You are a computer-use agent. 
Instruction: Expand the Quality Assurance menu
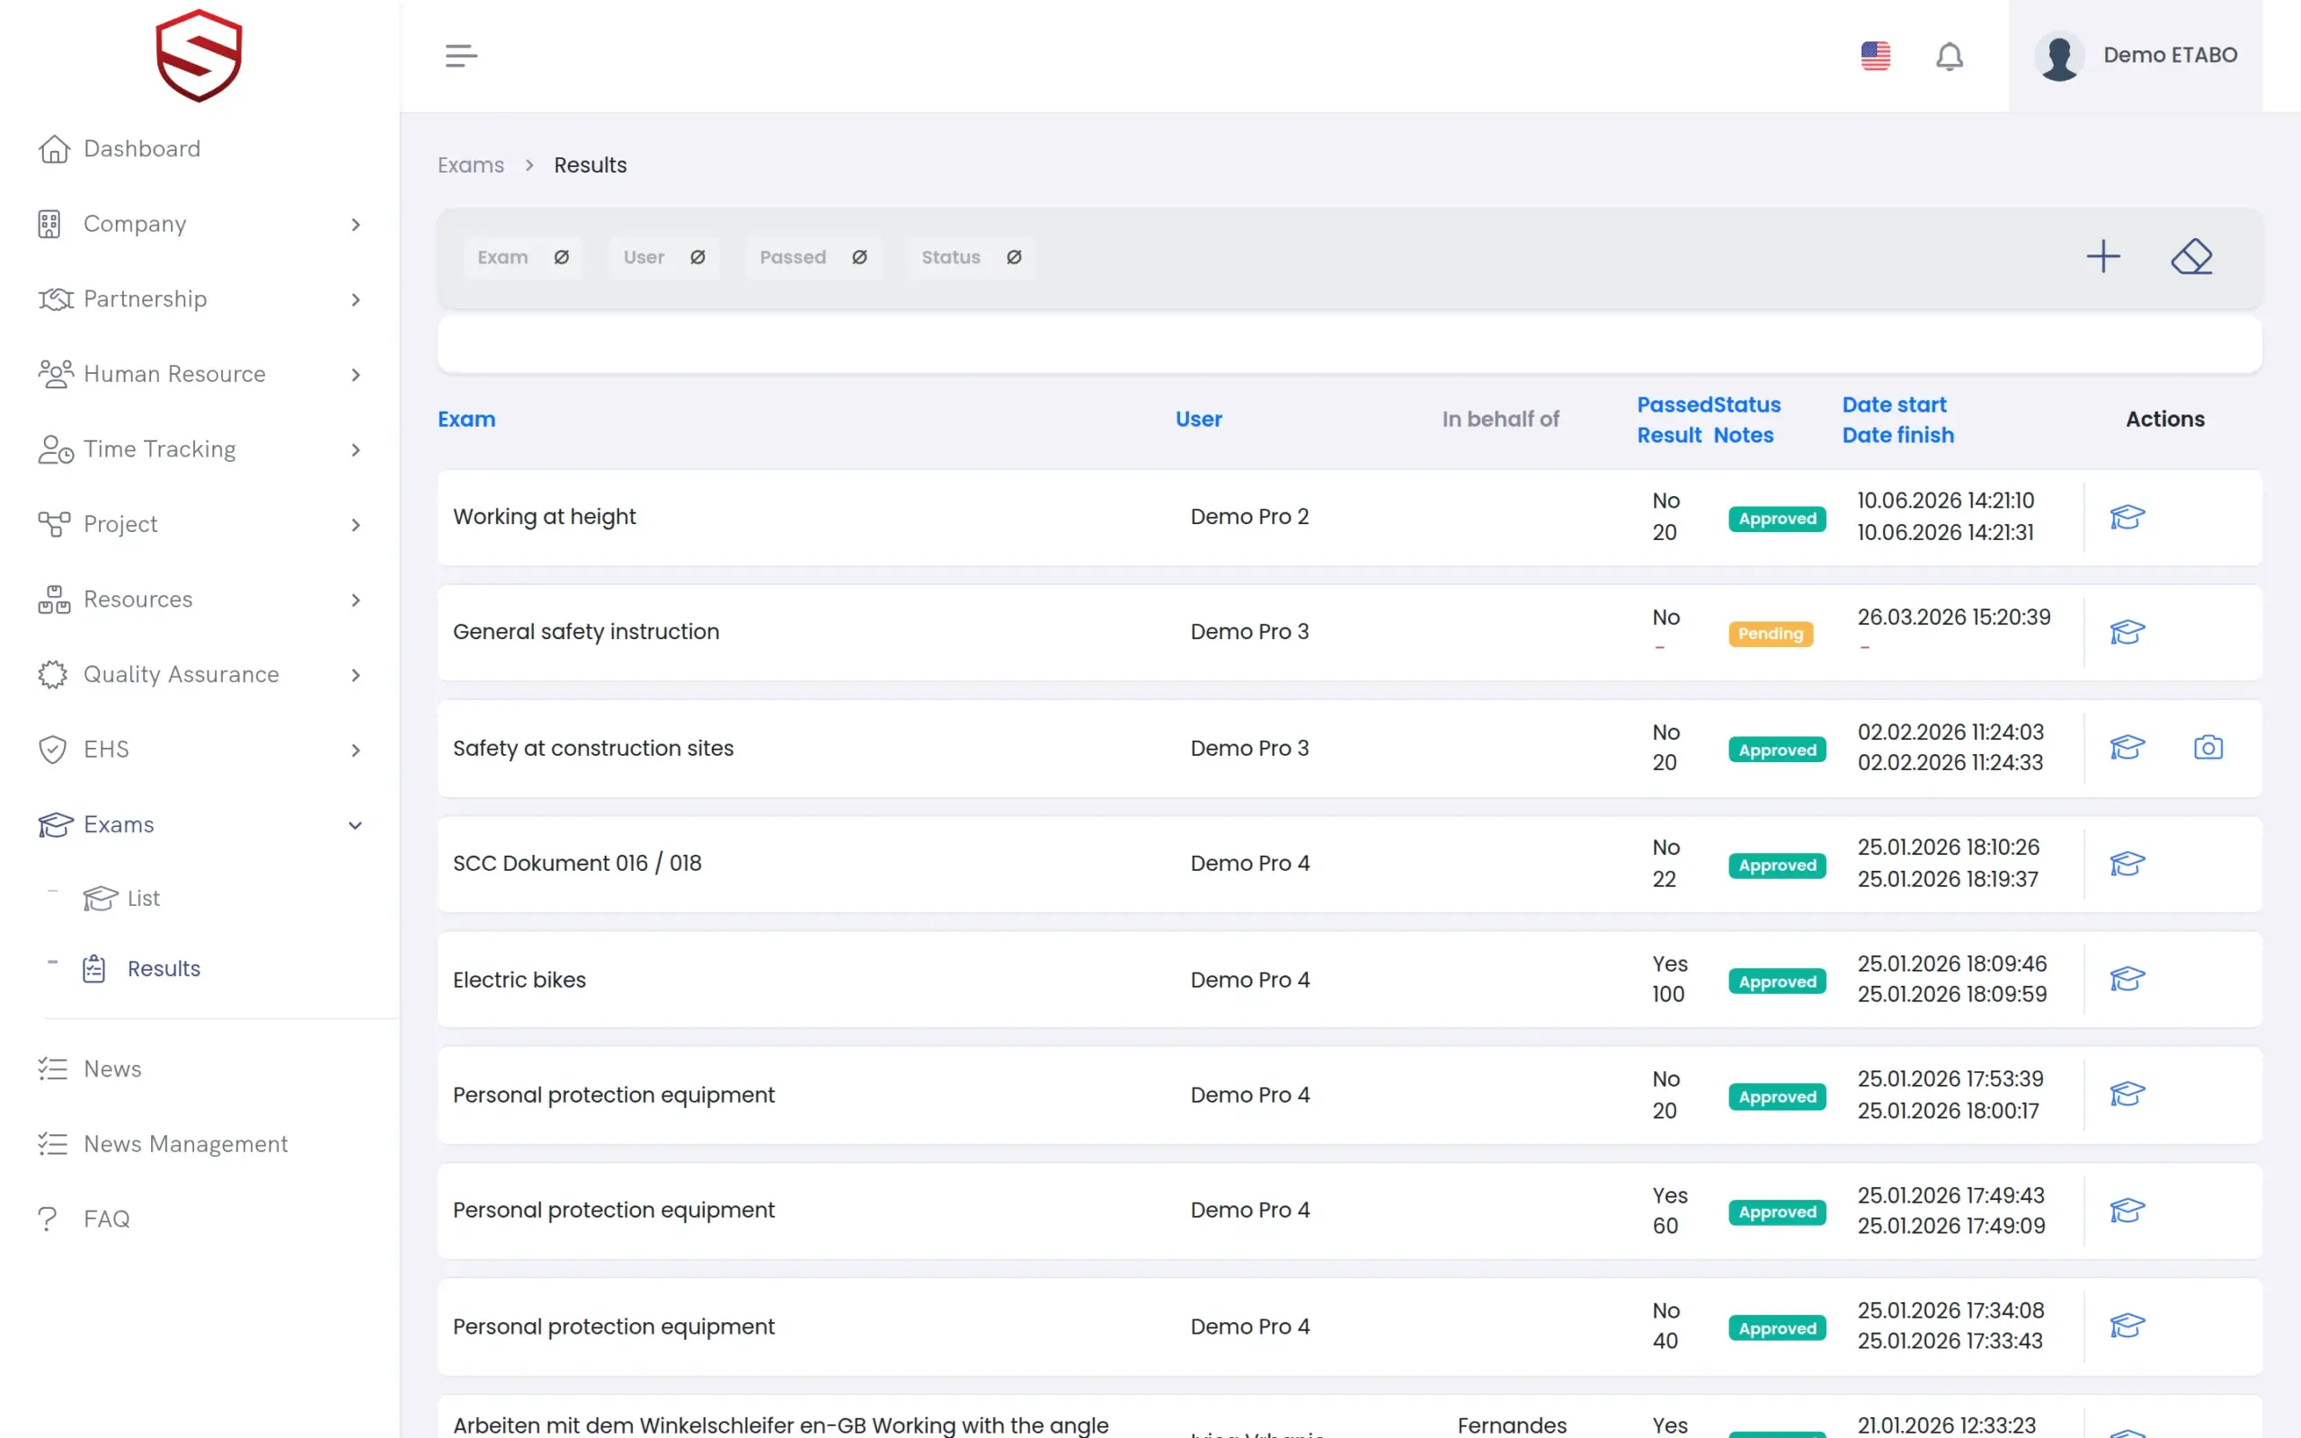click(x=200, y=675)
